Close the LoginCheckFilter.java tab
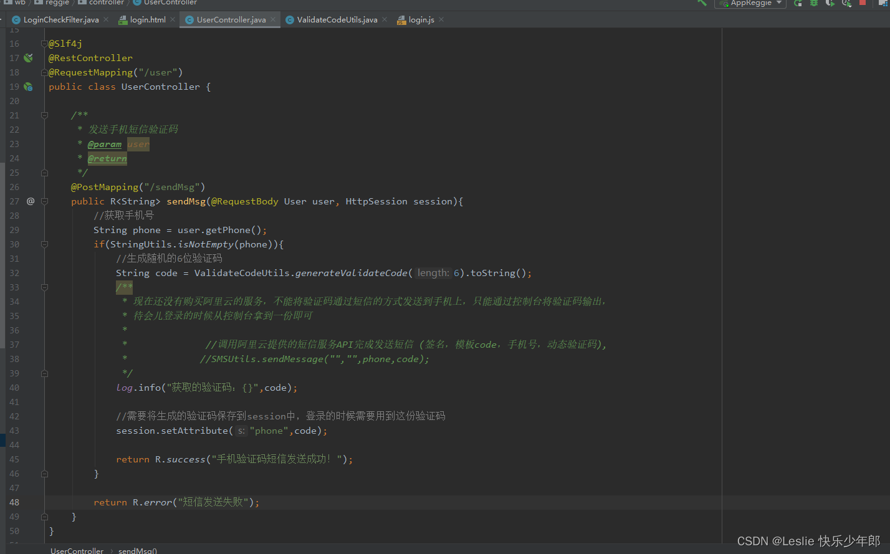The height and width of the screenshot is (554, 890). click(106, 19)
